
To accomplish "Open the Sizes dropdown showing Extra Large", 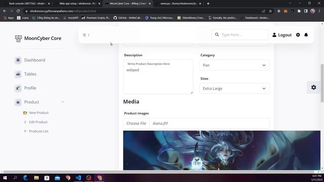I will (234, 88).
